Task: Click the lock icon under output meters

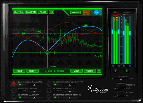Action: (x=127, y=70)
